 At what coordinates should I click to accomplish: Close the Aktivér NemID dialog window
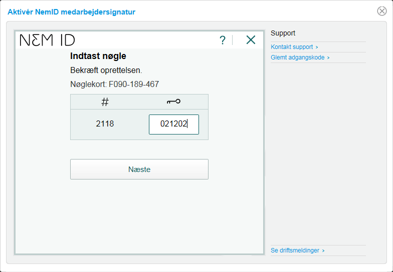click(382, 11)
